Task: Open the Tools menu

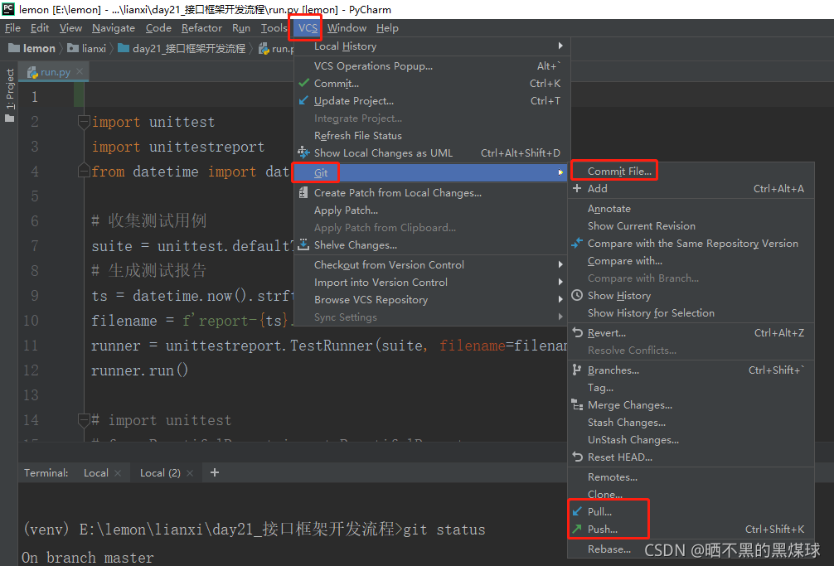Action: 274,28
